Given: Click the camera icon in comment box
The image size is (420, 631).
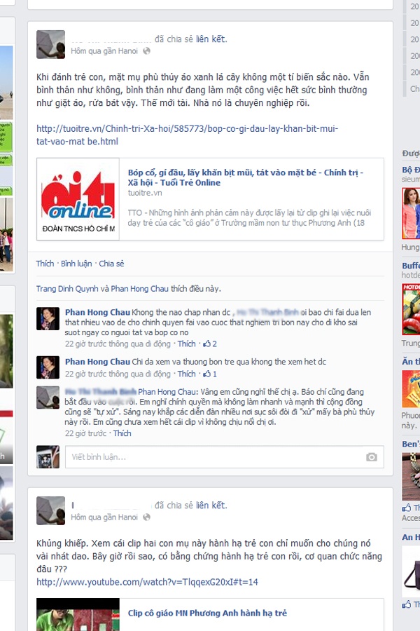Looking at the screenshot, I should (x=372, y=456).
